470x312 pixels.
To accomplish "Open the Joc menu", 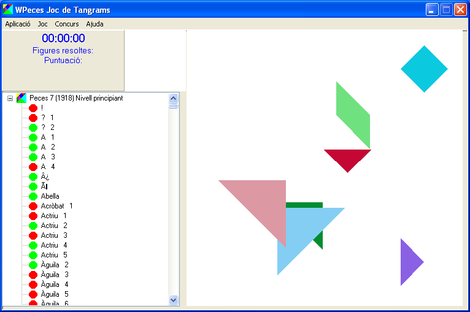I will (42, 24).
